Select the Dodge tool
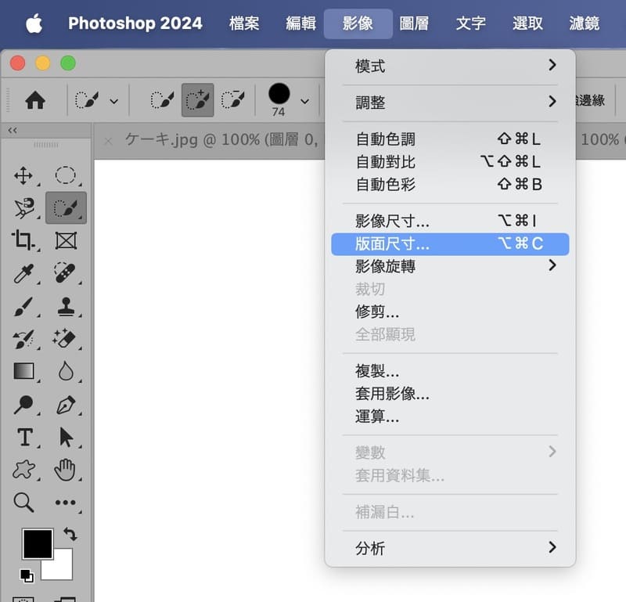This screenshot has width=626, height=602. pyautogui.click(x=23, y=404)
